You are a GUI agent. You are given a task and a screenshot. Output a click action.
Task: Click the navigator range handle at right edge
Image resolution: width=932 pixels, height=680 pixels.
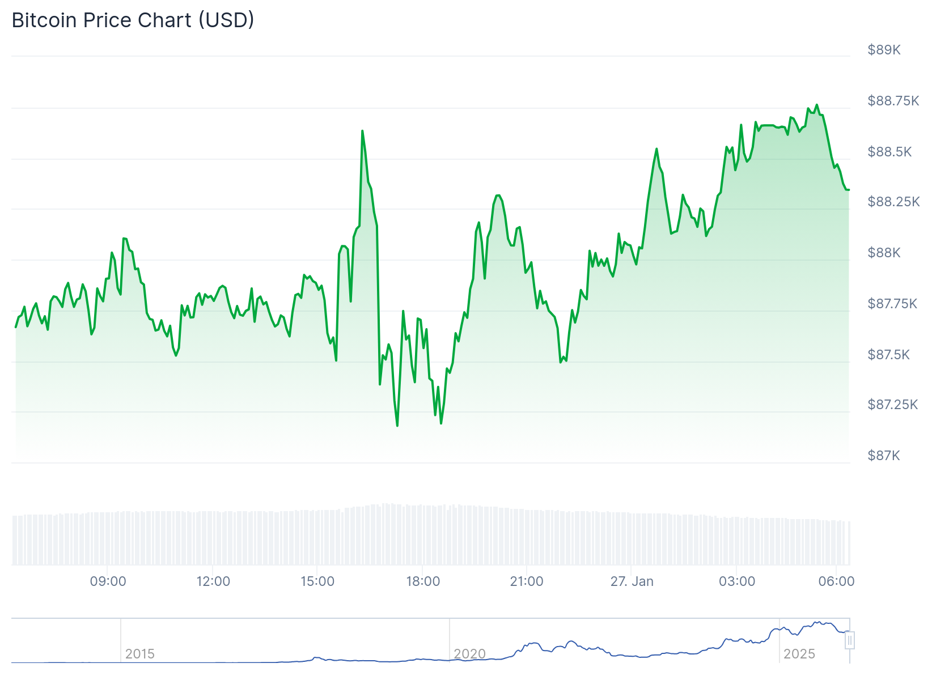[849, 640]
